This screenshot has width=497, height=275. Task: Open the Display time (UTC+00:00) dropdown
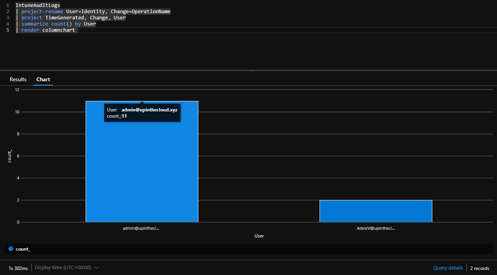click(x=63, y=267)
